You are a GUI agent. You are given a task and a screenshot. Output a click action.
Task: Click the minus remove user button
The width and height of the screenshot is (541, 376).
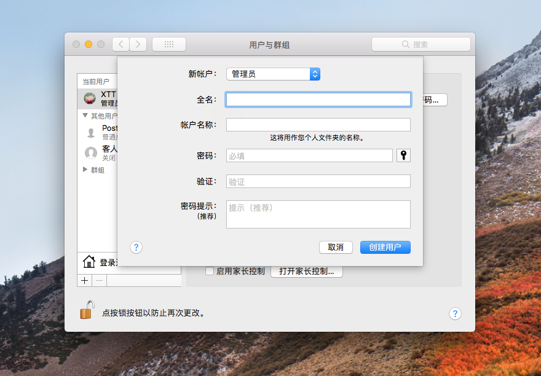(100, 280)
